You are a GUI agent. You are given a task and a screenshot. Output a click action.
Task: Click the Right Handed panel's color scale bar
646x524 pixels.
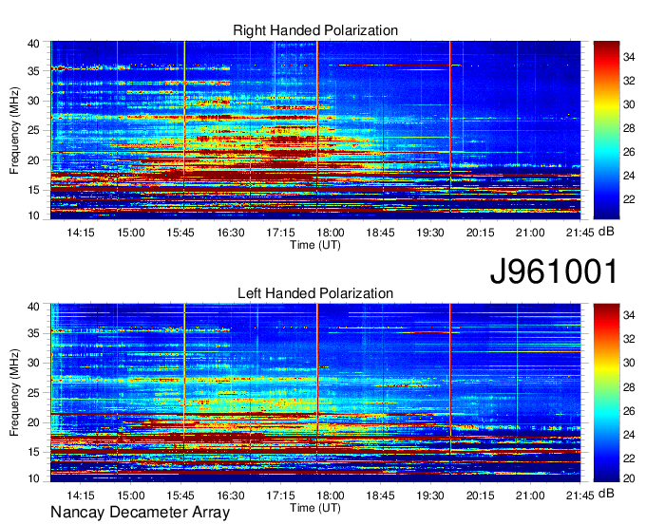(x=606, y=130)
